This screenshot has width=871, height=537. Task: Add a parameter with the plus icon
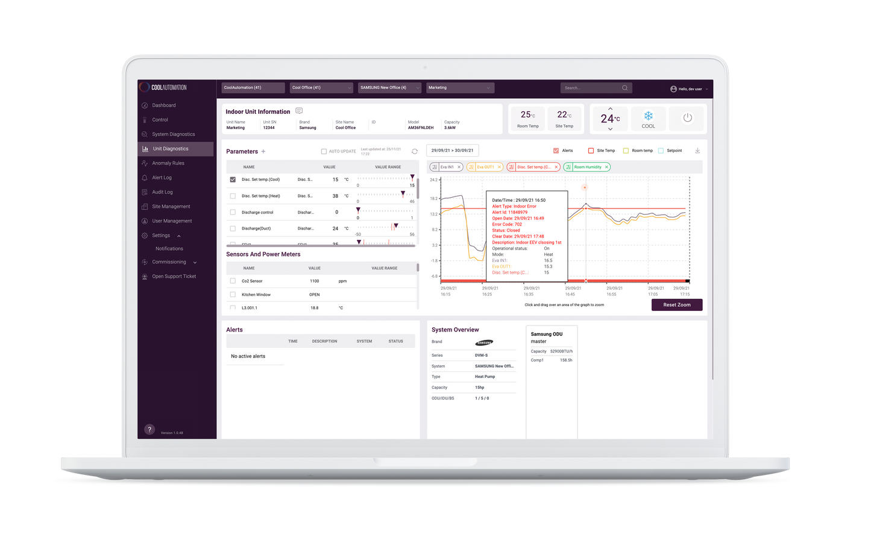263,151
